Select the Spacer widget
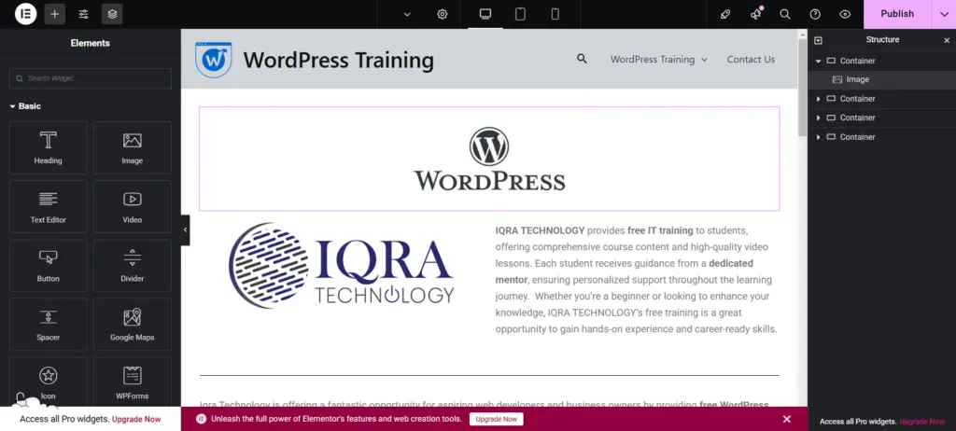Screen dimensions: 956x431 [49, 325]
